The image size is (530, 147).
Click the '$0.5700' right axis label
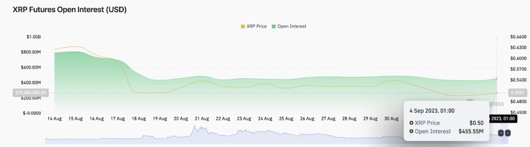pos(518,69)
